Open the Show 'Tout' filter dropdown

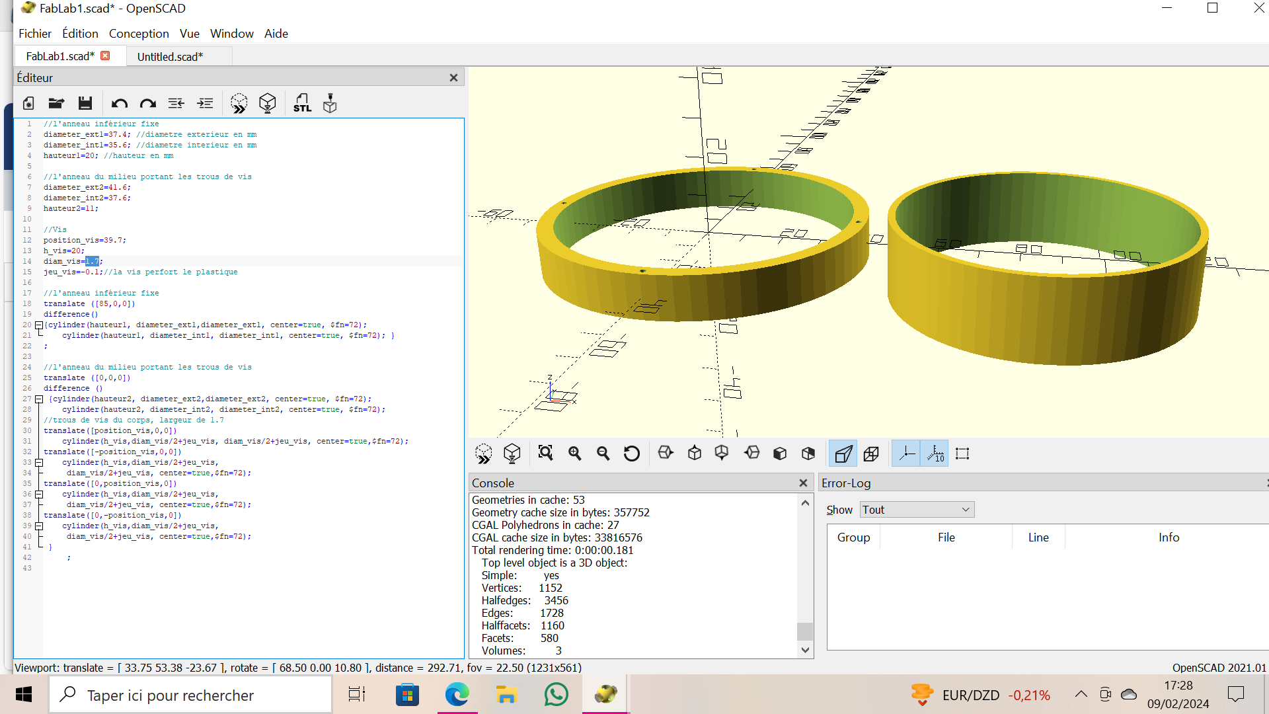pyautogui.click(x=917, y=510)
